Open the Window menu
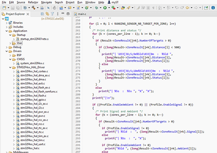 coord(90,2)
